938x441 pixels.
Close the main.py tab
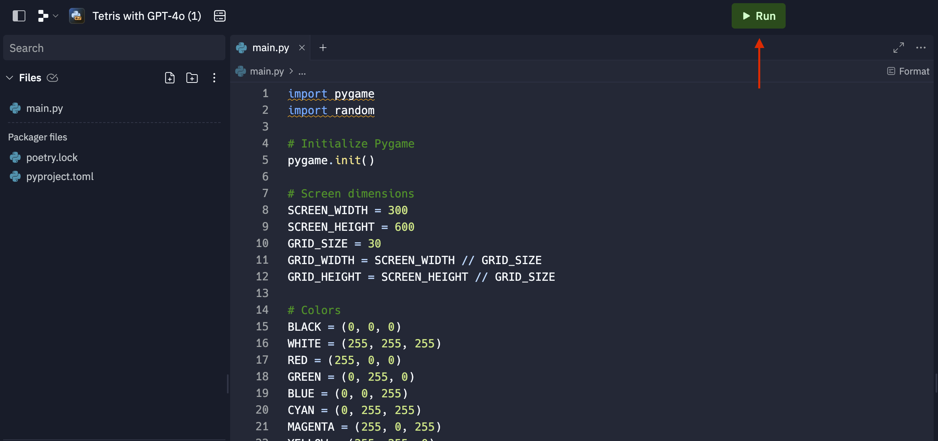pos(302,48)
